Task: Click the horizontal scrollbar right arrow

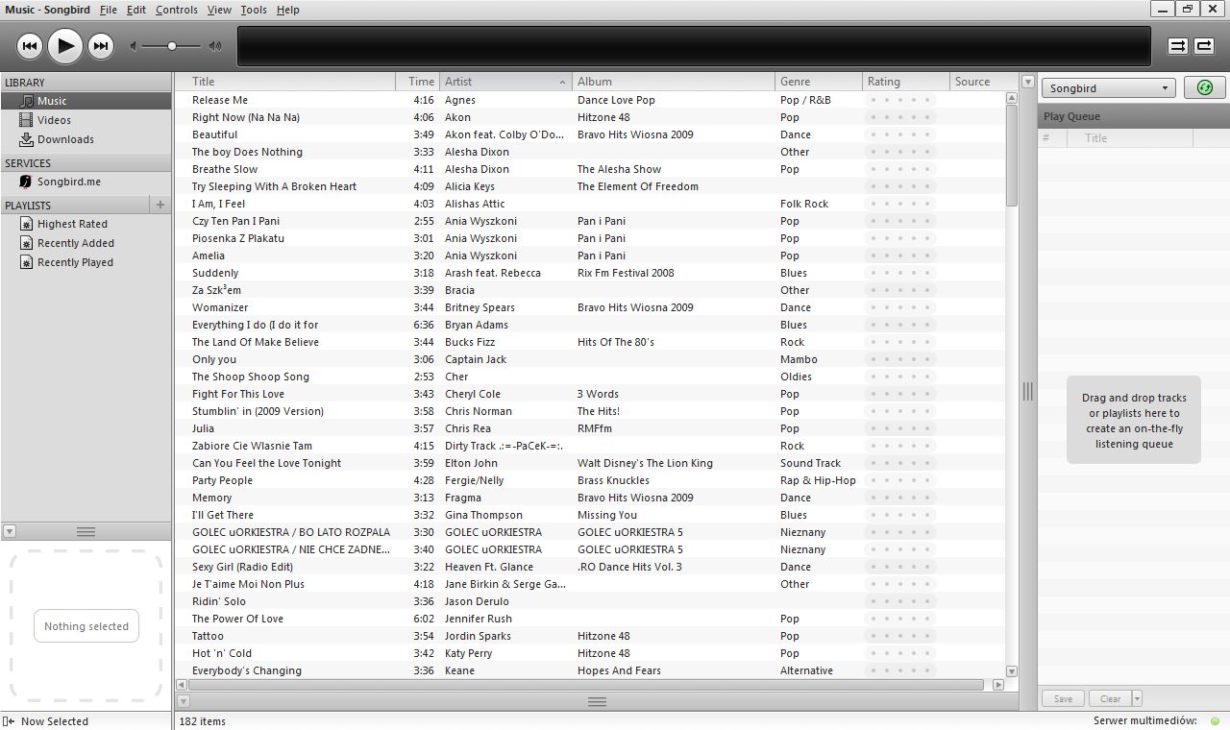Action: tap(997, 685)
